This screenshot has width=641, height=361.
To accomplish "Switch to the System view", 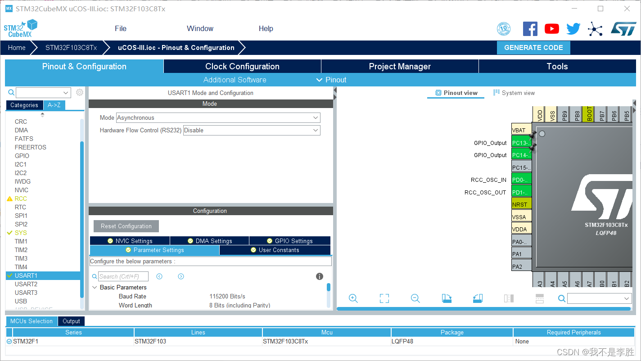I will [514, 93].
